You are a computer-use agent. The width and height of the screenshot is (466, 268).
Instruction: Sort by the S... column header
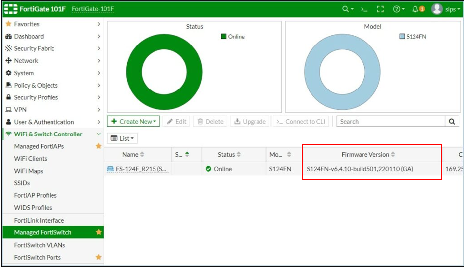tap(187, 154)
